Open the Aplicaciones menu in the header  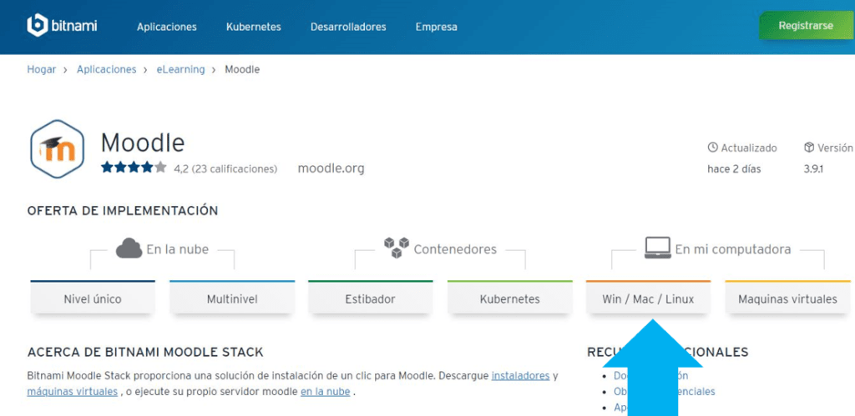167,27
